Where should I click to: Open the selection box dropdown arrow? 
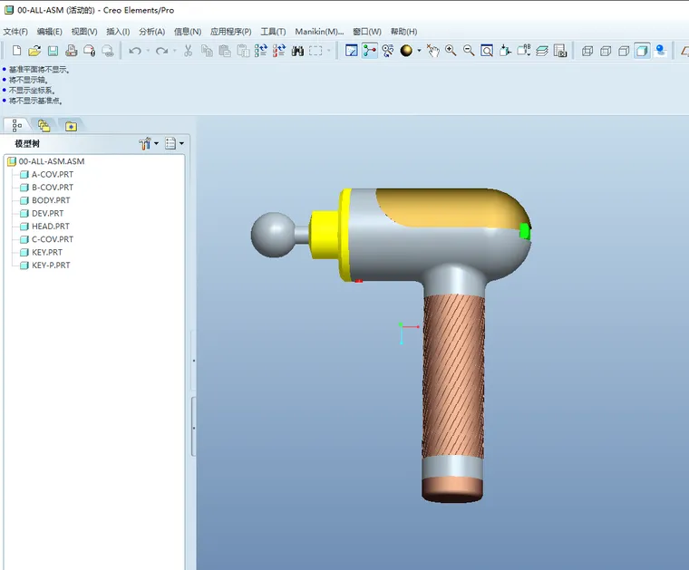coord(329,51)
